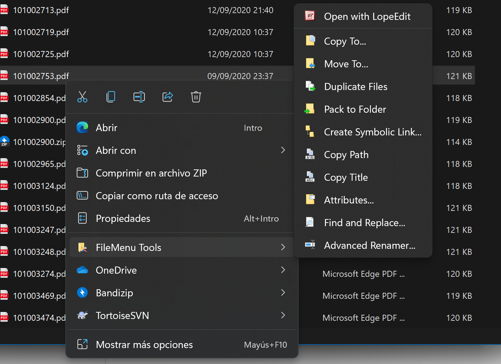The image size is (501, 364).
Task: Click size 114 KB cell
Action: 459,142
